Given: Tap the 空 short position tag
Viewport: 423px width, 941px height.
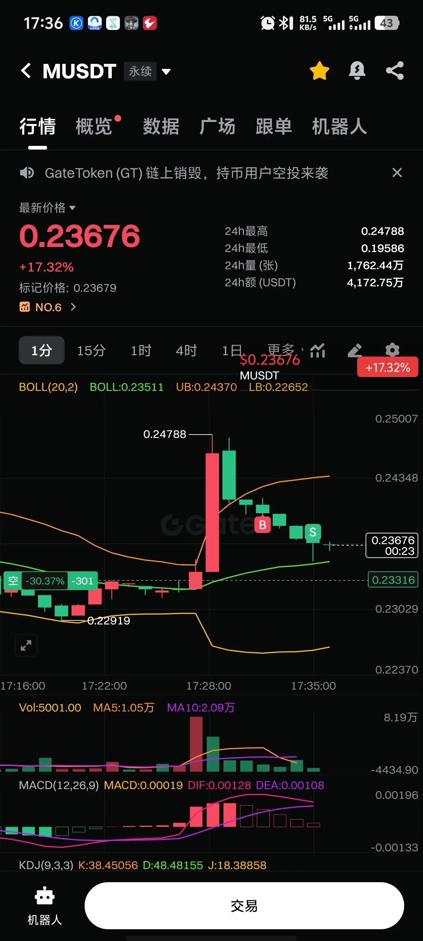Looking at the screenshot, I should [13, 580].
